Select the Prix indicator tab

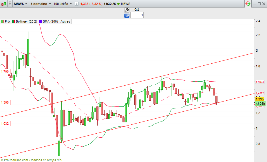click(6, 21)
